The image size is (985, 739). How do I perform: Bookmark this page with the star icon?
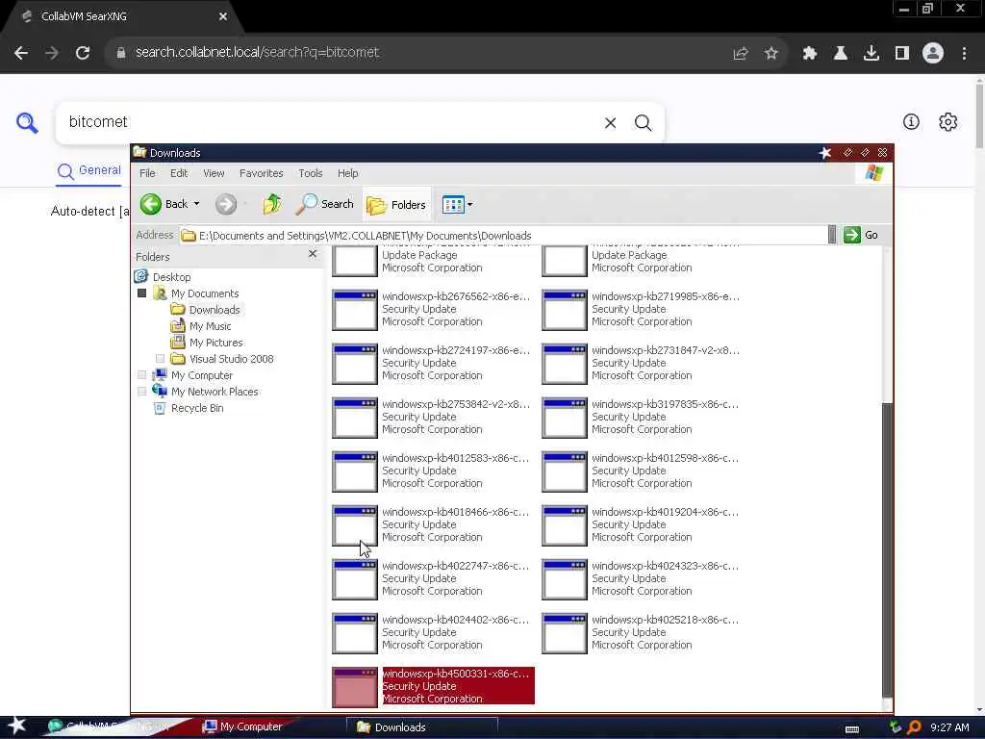[771, 54]
